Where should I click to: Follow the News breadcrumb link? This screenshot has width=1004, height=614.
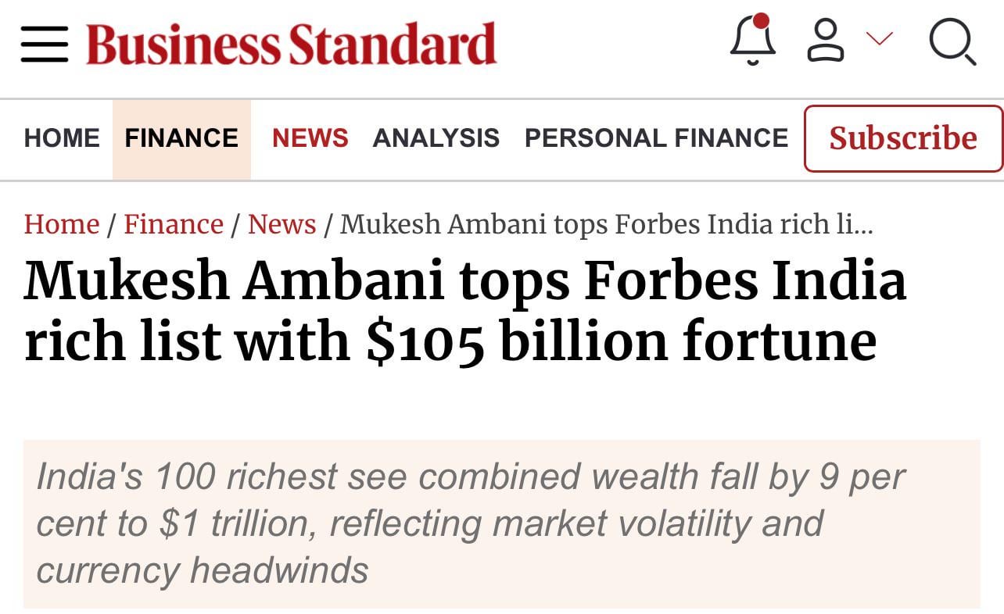point(281,225)
